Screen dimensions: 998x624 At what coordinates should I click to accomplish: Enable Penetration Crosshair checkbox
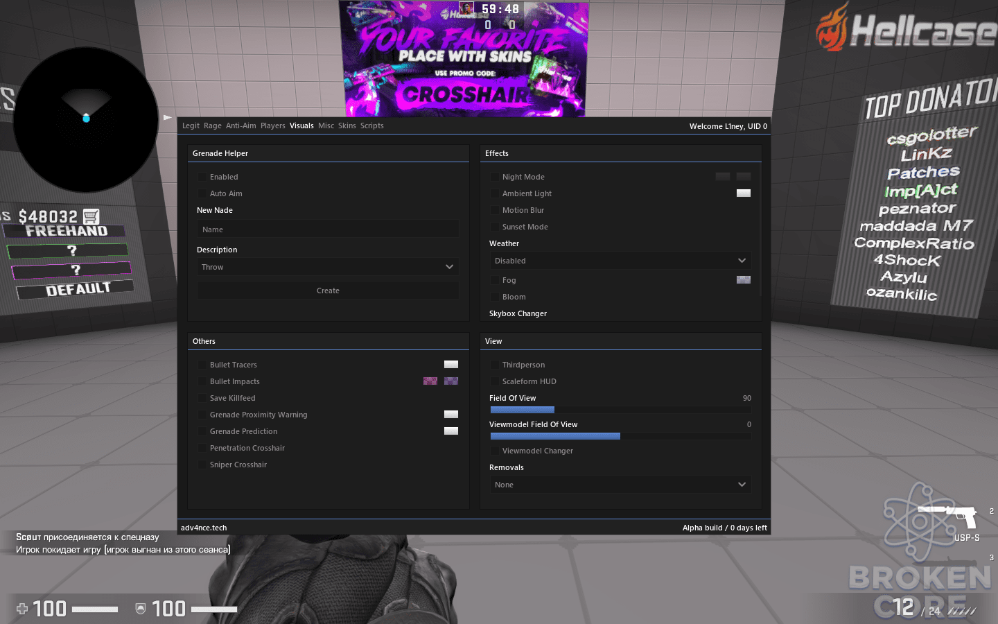point(202,448)
